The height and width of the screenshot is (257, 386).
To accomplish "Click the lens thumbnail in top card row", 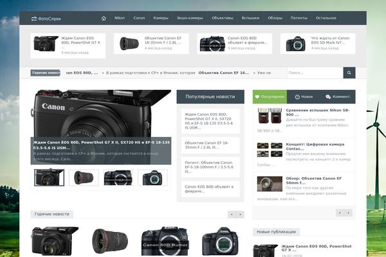I will [129, 44].
